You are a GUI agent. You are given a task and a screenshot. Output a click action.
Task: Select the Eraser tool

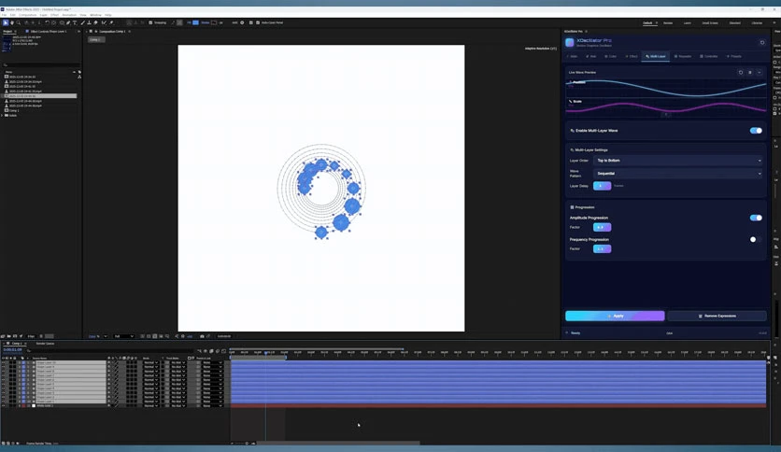pyautogui.click(x=95, y=22)
